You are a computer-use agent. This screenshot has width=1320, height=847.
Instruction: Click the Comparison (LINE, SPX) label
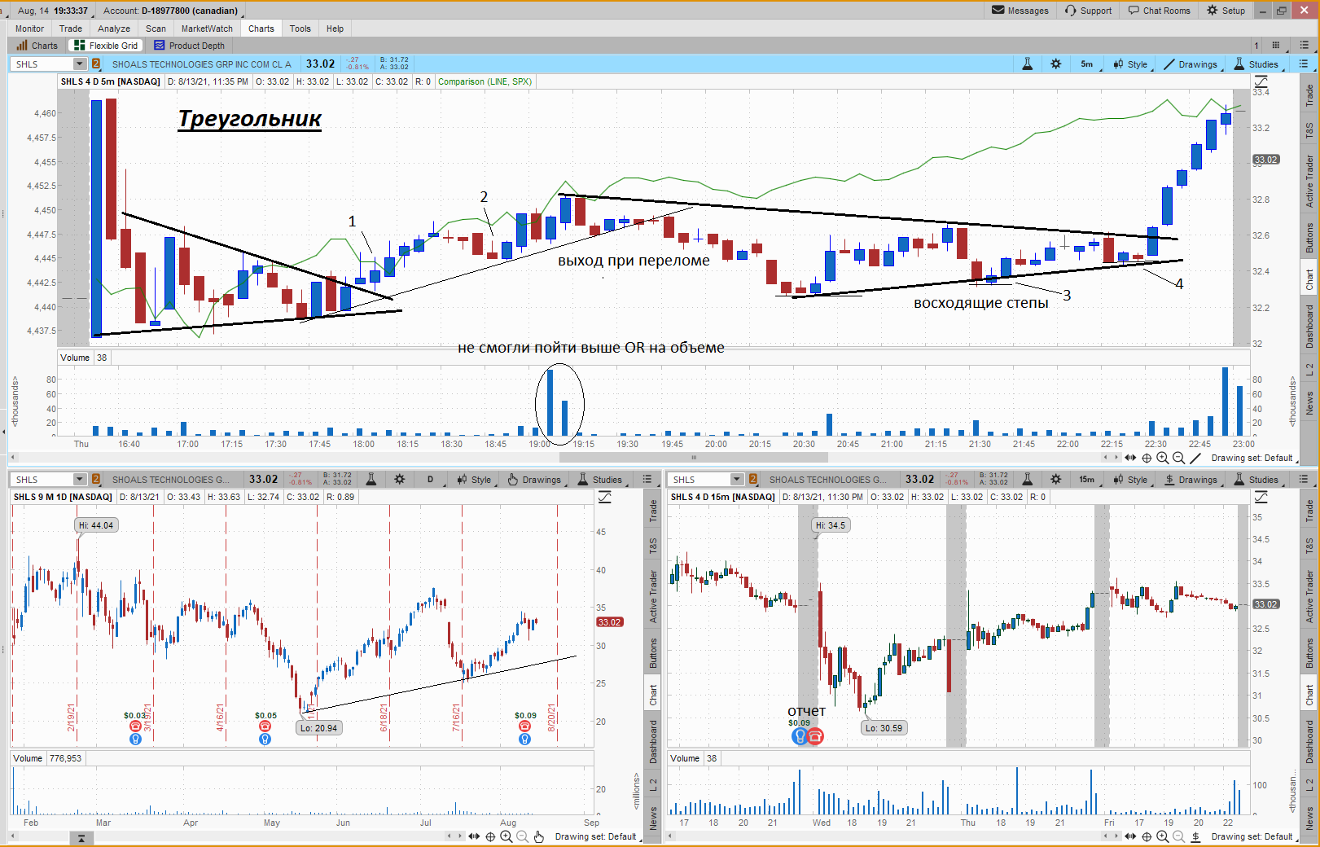[485, 81]
